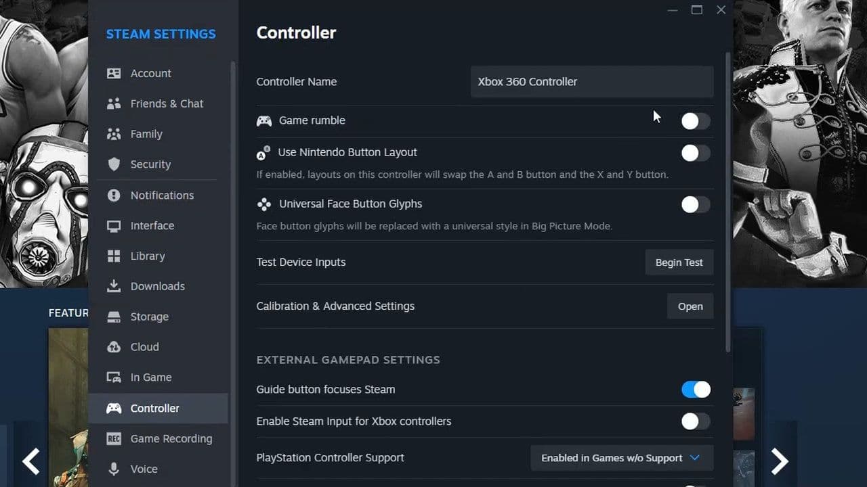This screenshot has height=487, width=867.
Task: Click the Voice microphone icon
Action: pyautogui.click(x=114, y=469)
